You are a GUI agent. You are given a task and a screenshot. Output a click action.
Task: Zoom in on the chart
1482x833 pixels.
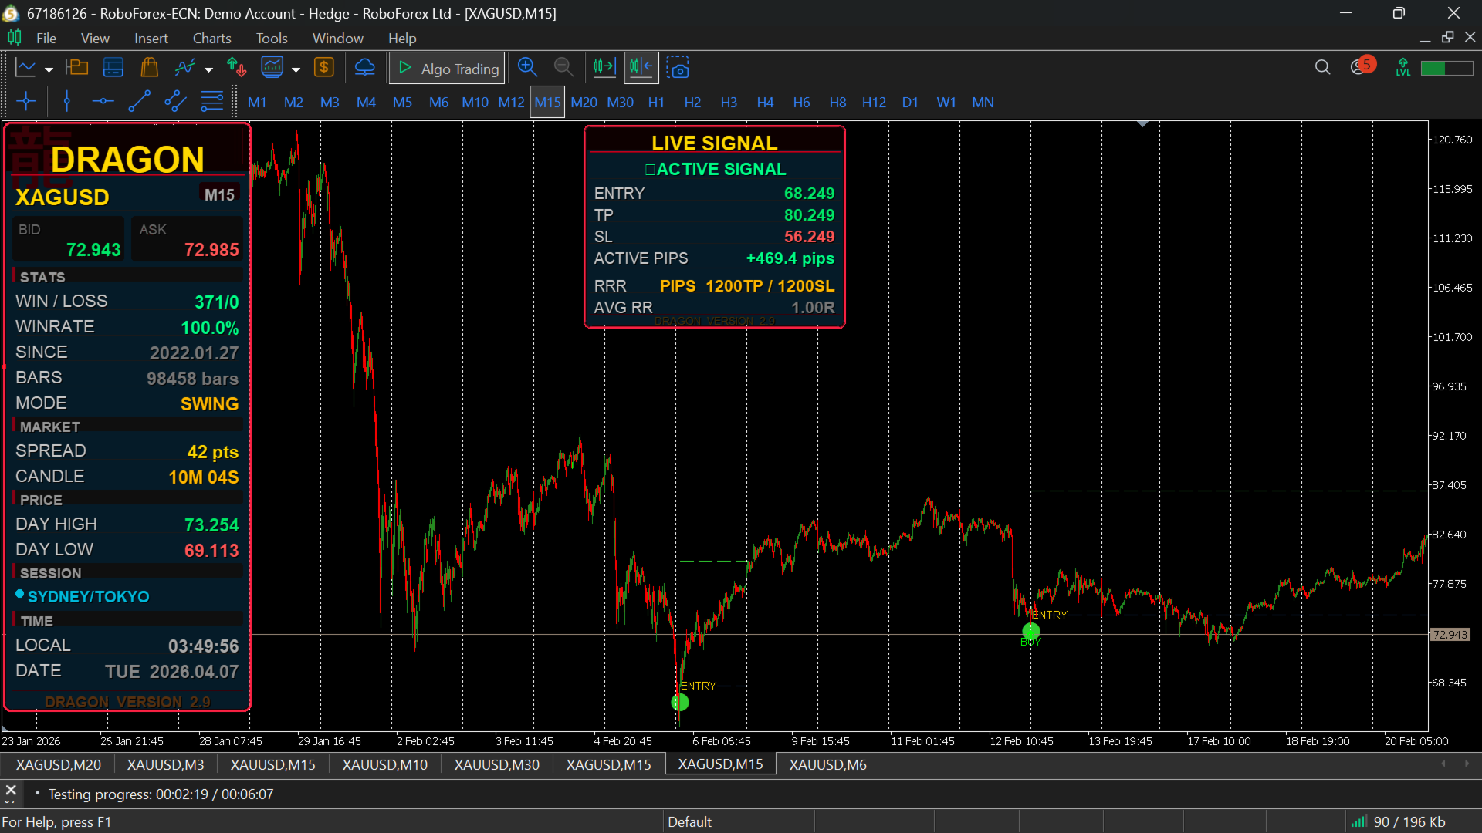point(527,68)
